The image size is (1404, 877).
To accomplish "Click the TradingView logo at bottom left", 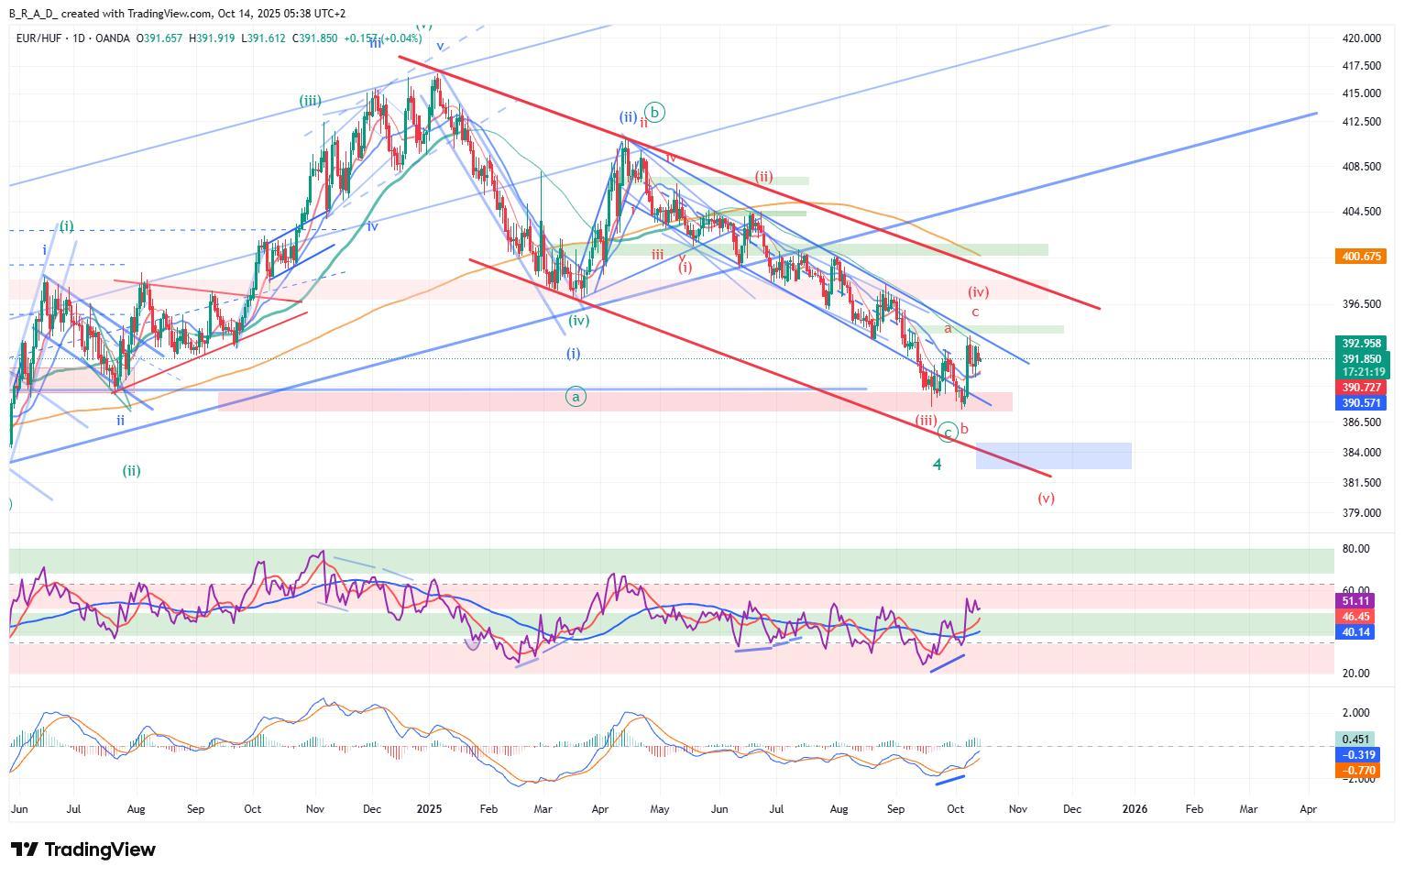I will coord(83,850).
